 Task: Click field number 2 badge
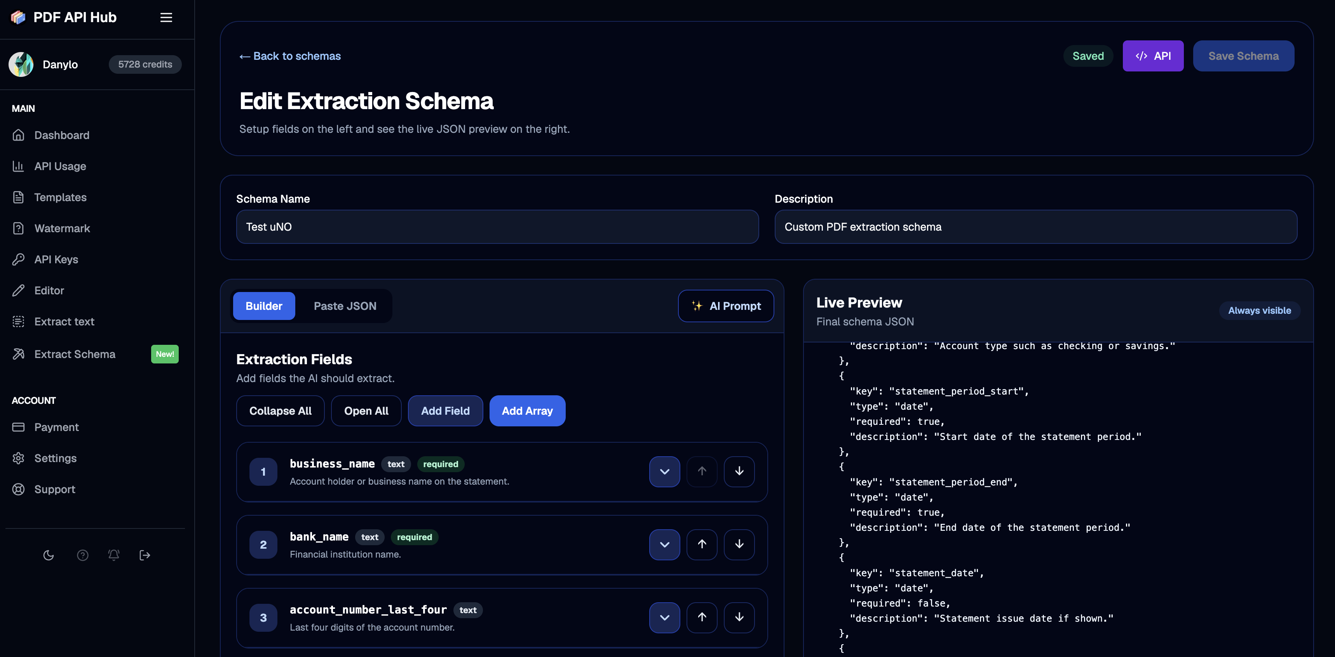click(263, 545)
